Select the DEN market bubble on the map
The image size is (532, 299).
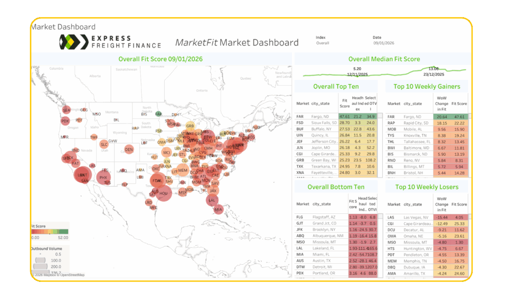[129, 149]
